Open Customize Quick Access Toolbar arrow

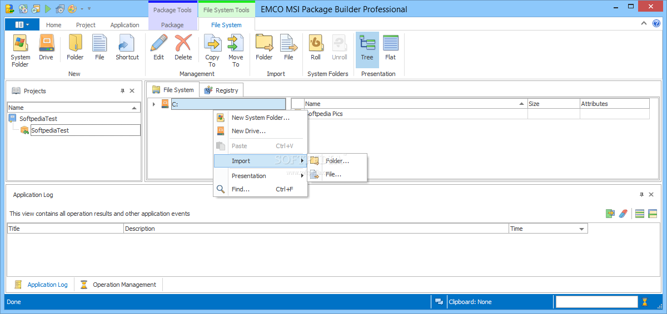click(x=89, y=9)
